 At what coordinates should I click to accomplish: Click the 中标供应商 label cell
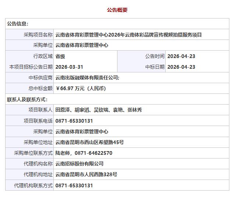coord(41,78)
